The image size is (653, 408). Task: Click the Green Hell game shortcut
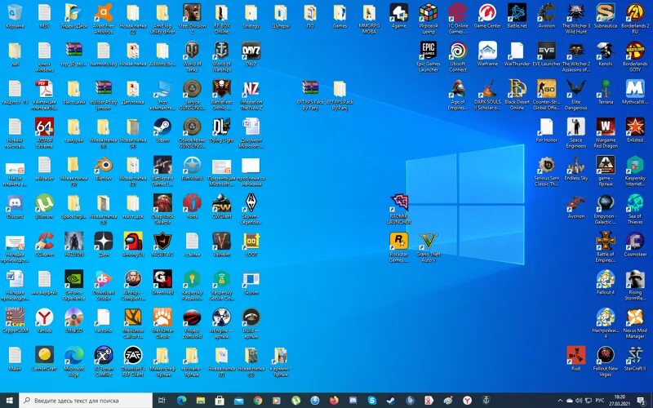pyautogui.click(x=162, y=279)
